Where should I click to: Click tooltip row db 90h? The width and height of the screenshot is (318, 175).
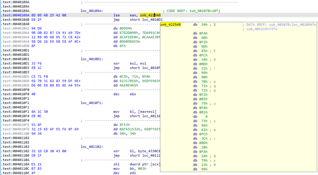point(200,77)
